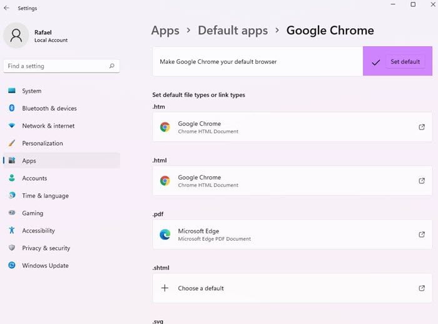Click the Gaming controller icon

click(x=12, y=213)
